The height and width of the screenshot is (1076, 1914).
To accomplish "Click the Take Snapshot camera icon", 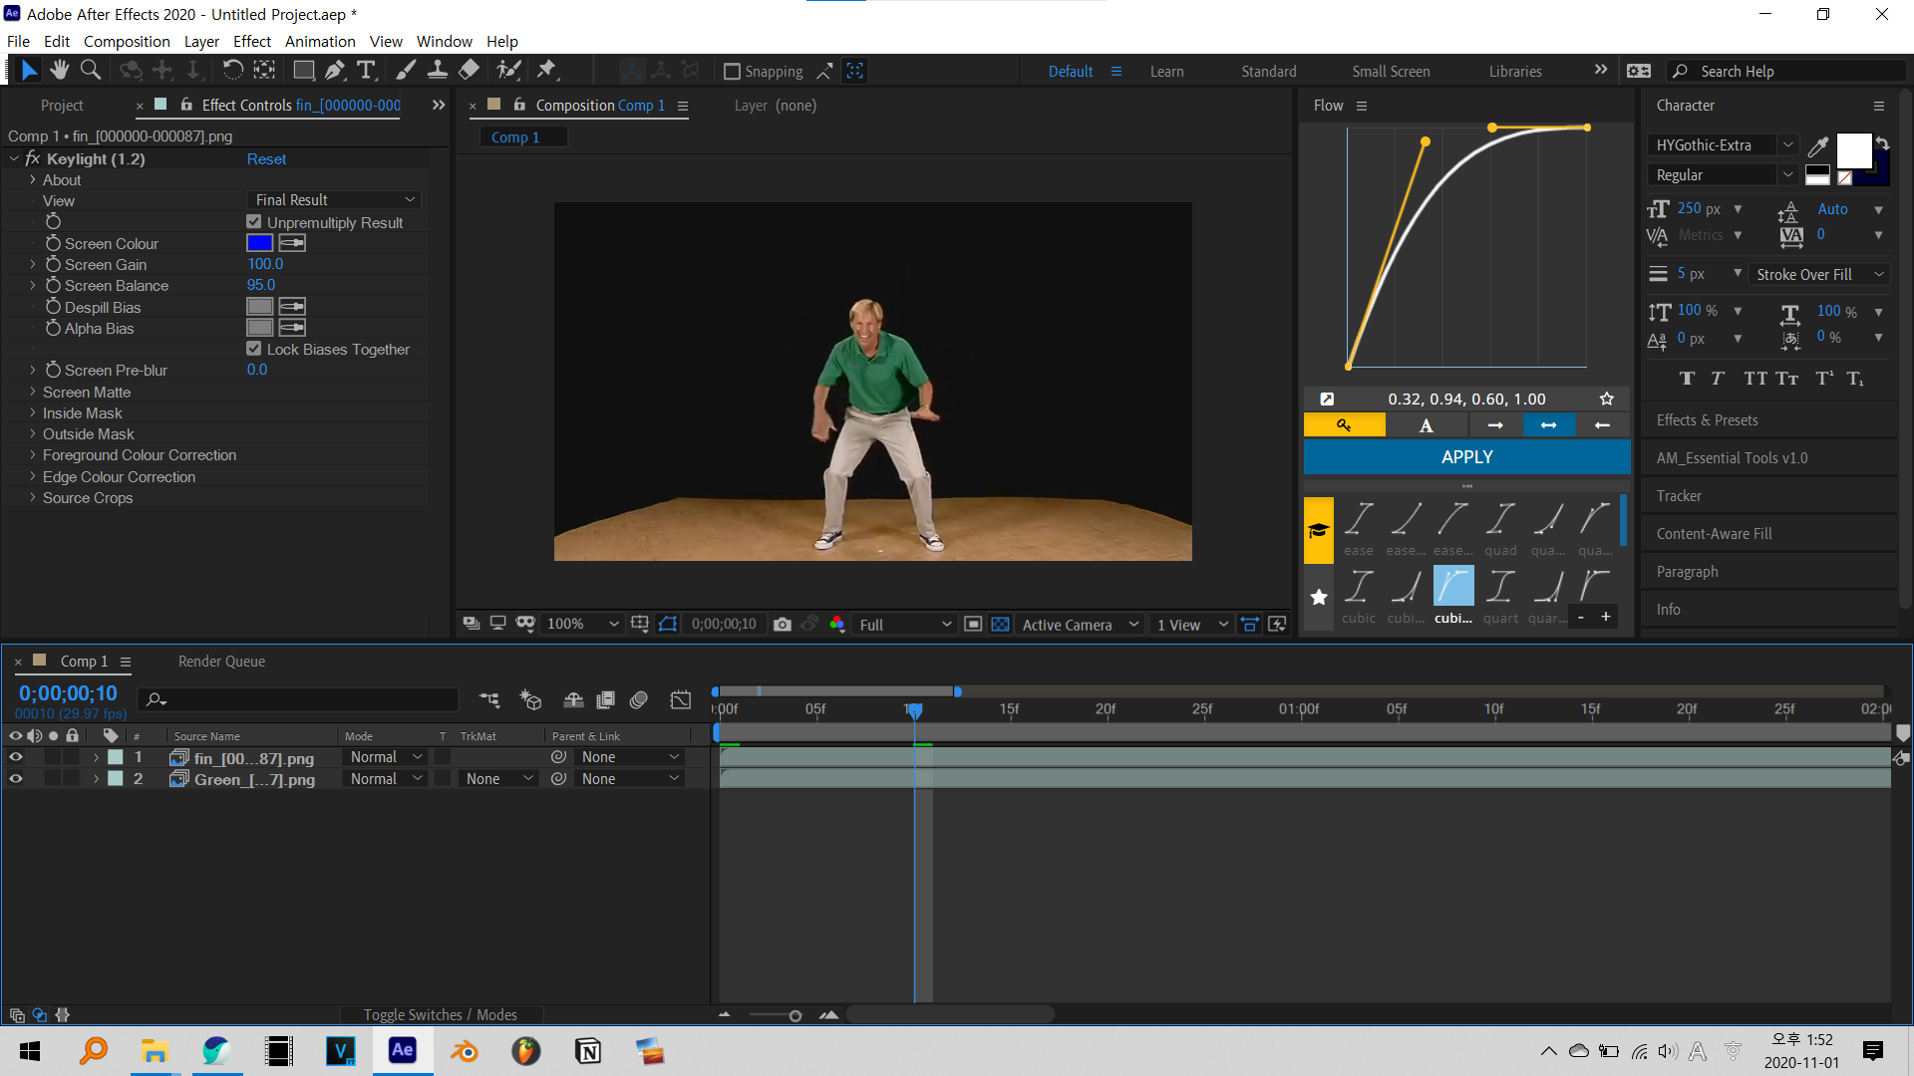I will pyautogui.click(x=783, y=625).
